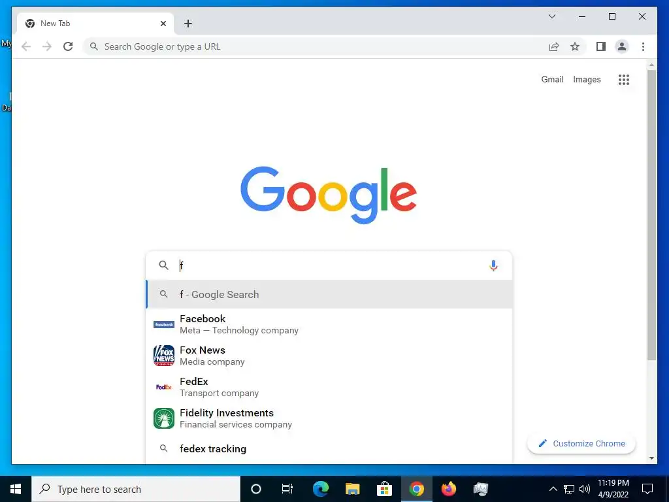Open the Google apps grid

coord(624,79)
